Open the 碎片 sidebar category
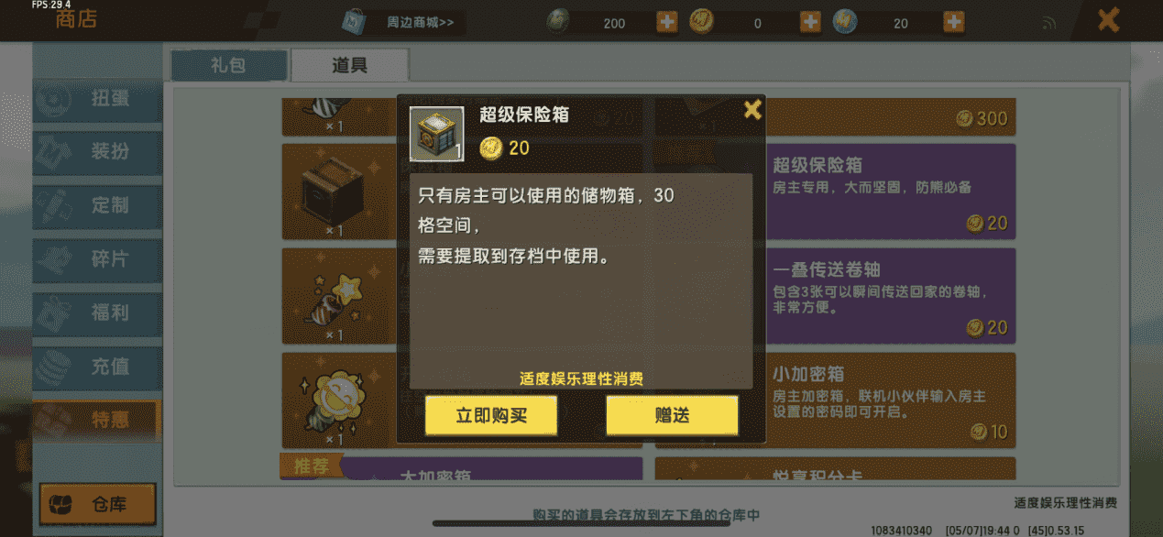 pos(97,259)
